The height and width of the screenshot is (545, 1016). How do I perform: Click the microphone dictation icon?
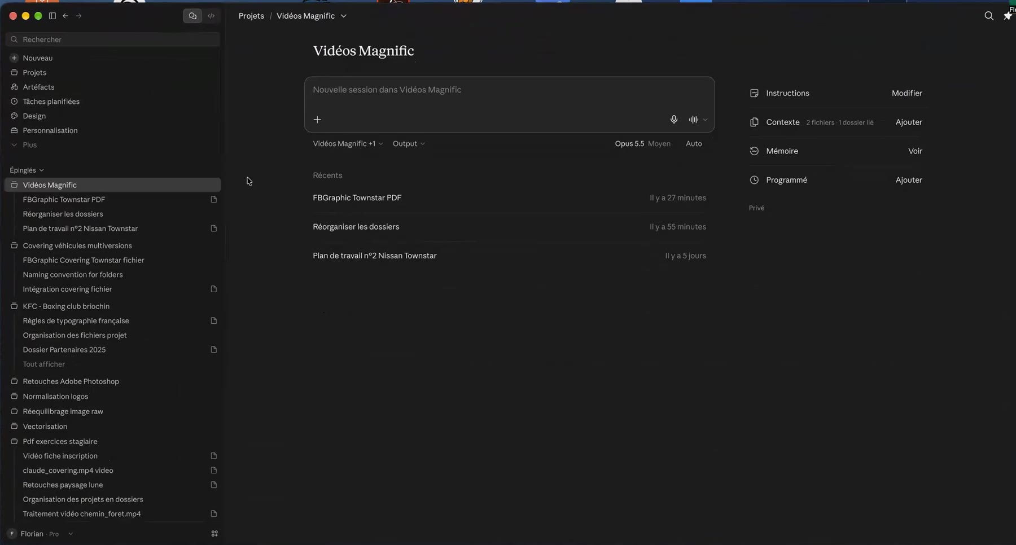(674, 120)
